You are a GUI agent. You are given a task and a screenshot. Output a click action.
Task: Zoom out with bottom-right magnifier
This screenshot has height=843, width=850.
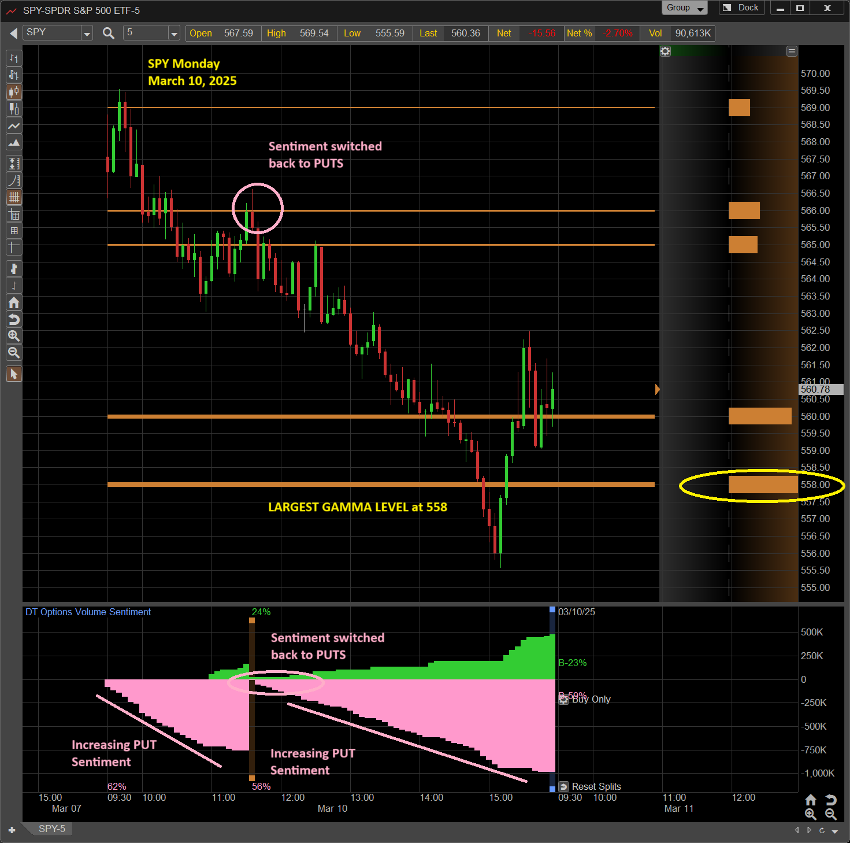coord(831,814)
